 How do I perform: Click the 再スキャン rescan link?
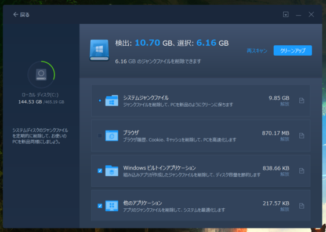[257, 50]
